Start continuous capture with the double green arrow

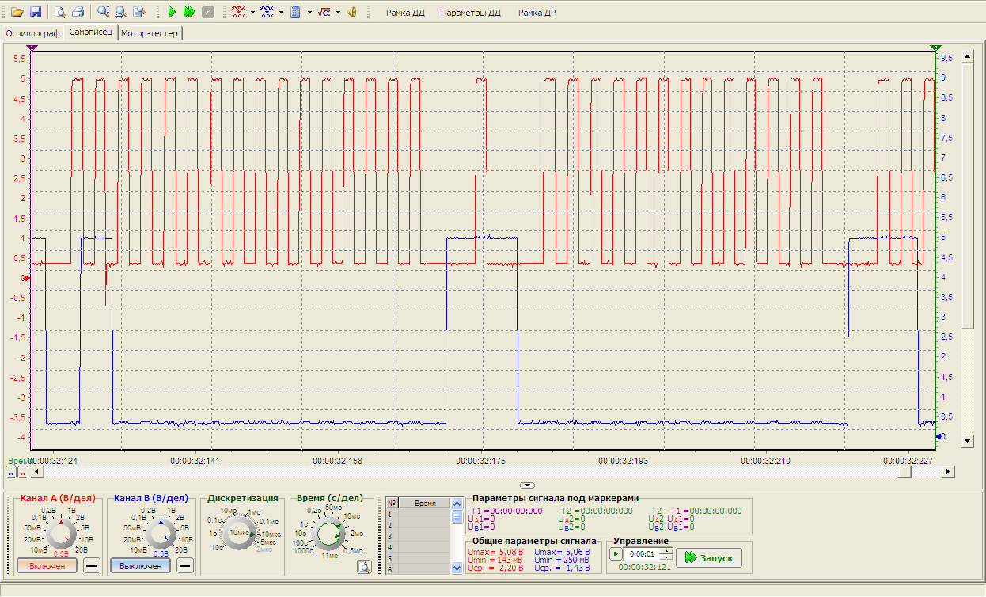tap(189, 12)
